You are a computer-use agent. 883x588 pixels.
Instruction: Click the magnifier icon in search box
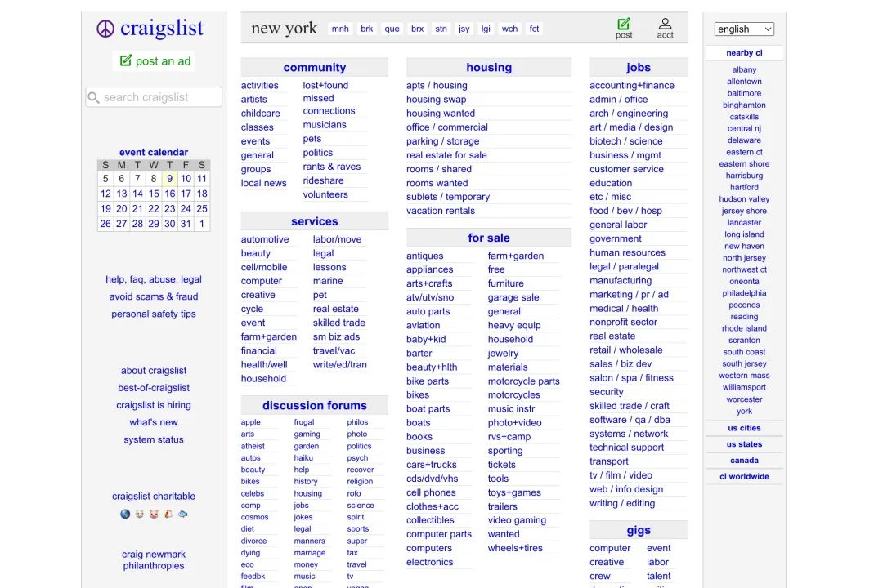pyautogui.click(x=94, y=97)
